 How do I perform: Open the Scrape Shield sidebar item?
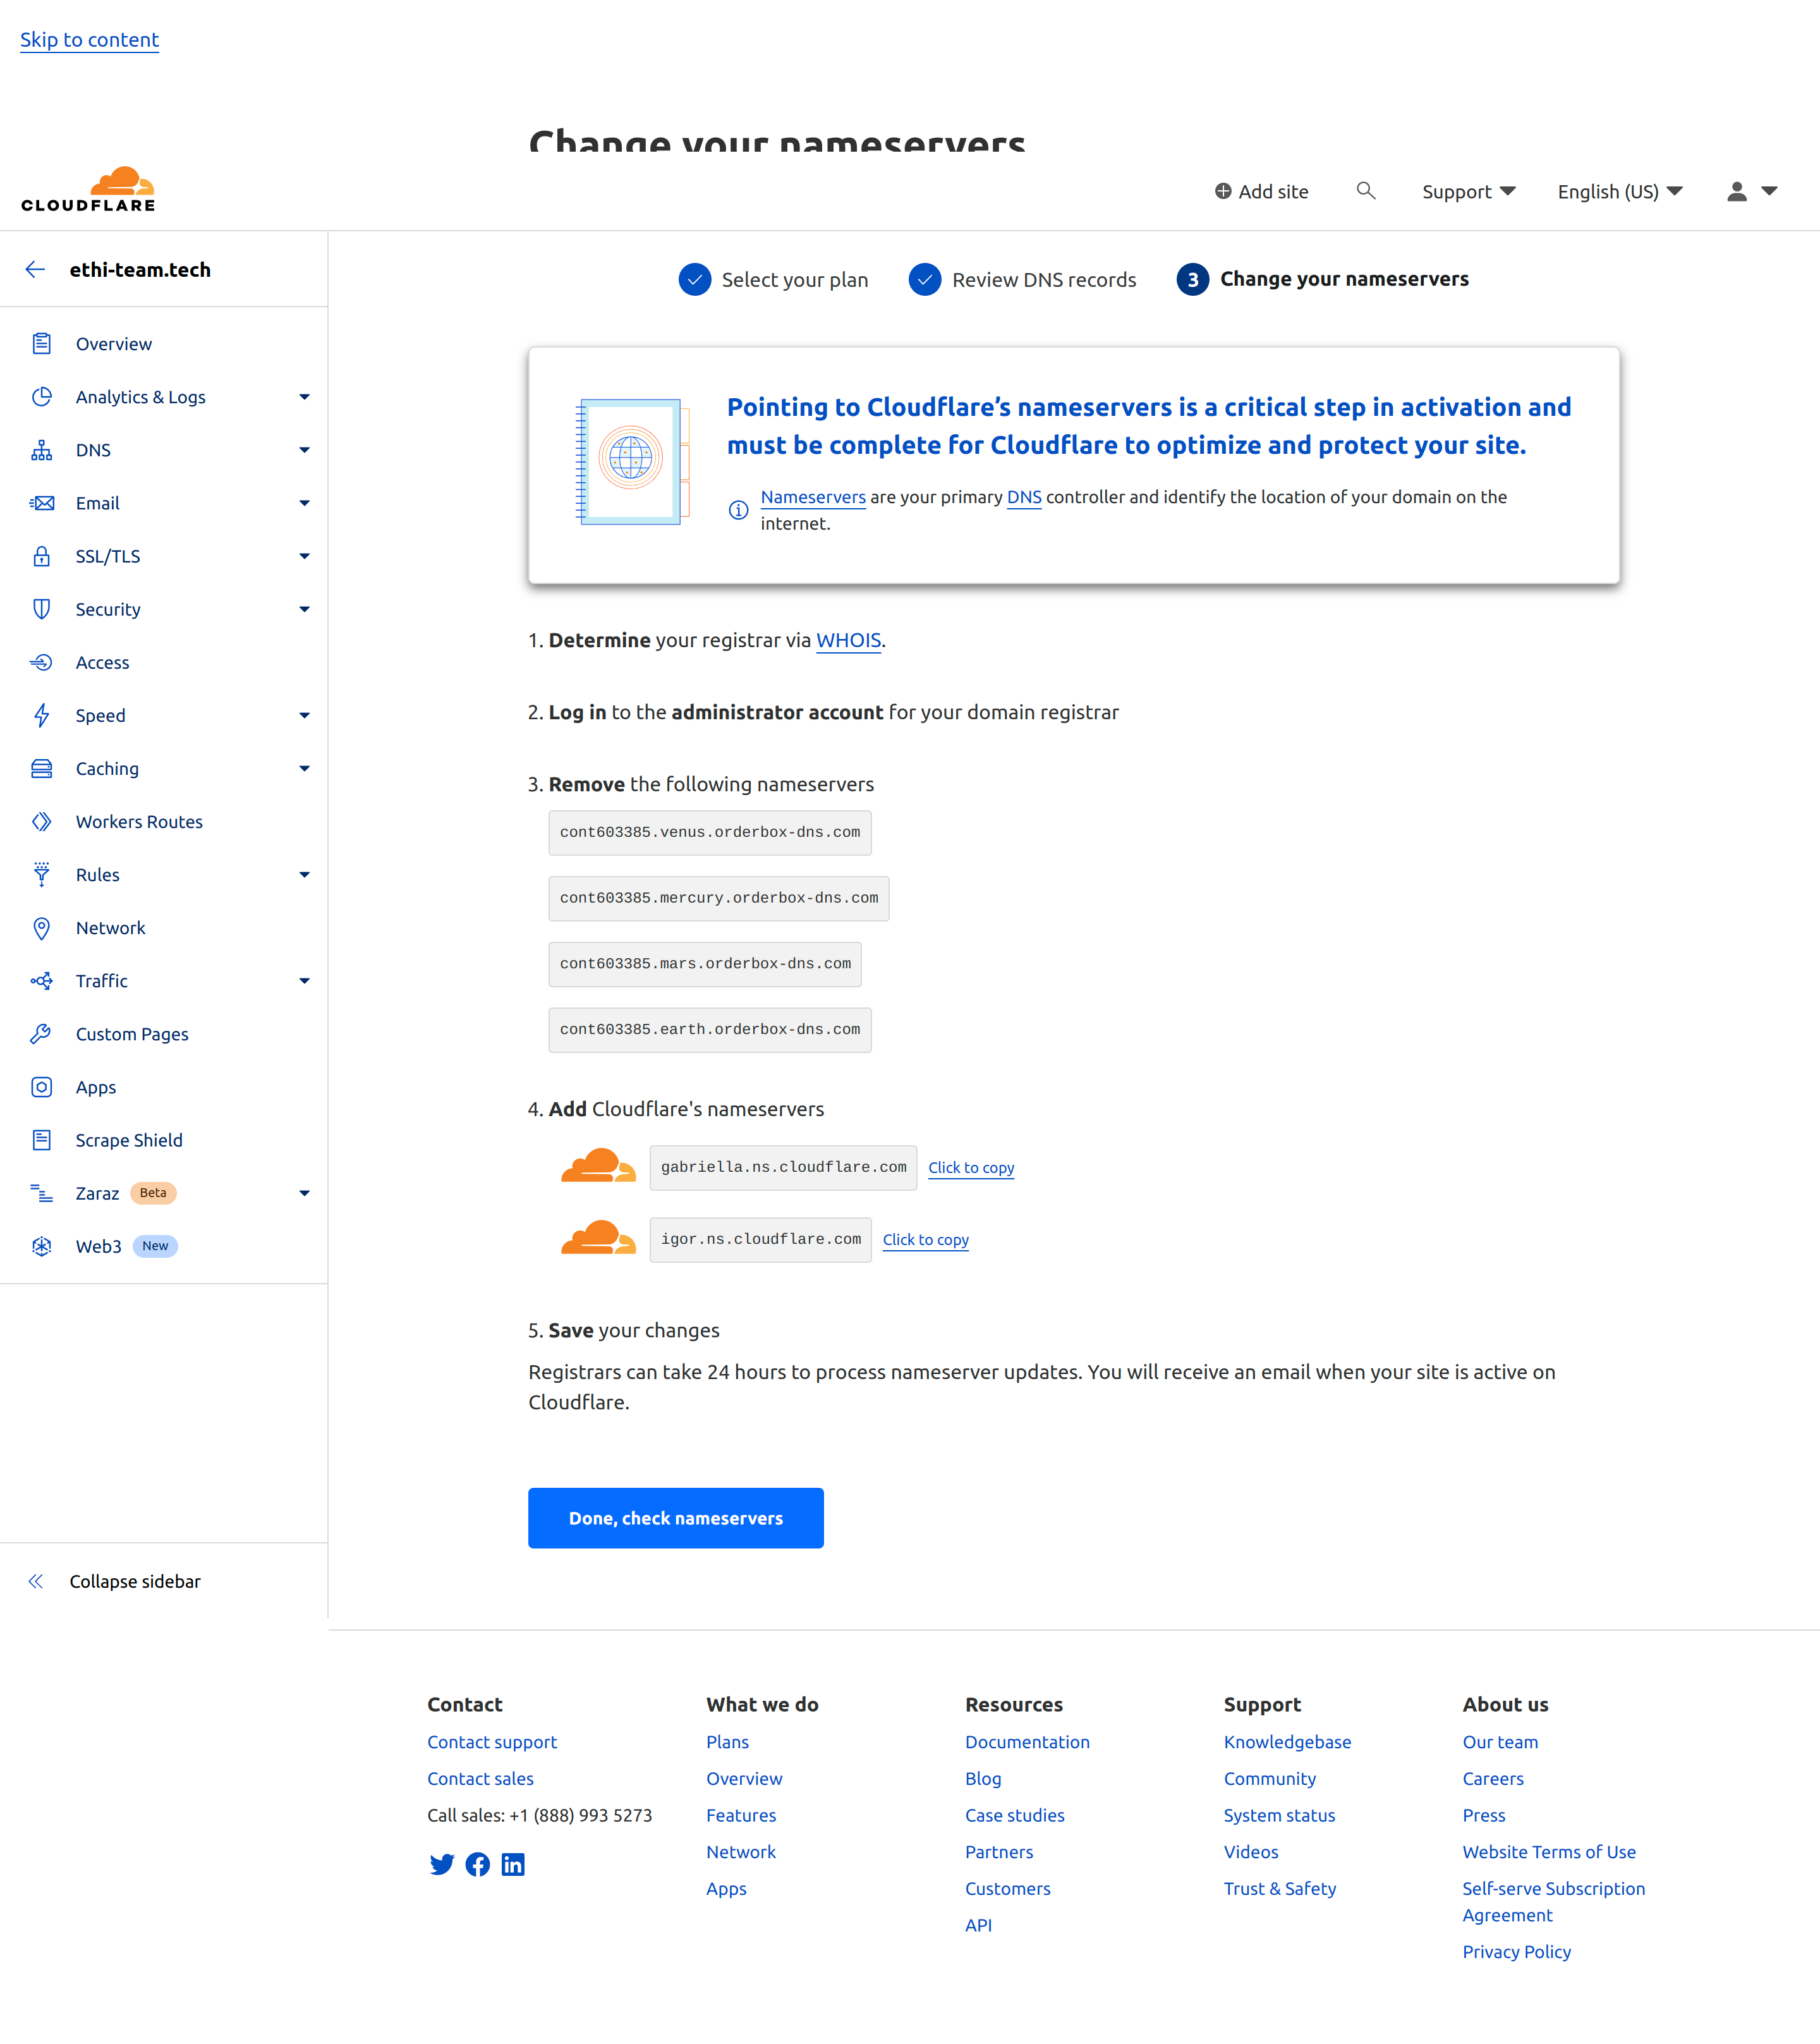click(x=164, y=1139)
